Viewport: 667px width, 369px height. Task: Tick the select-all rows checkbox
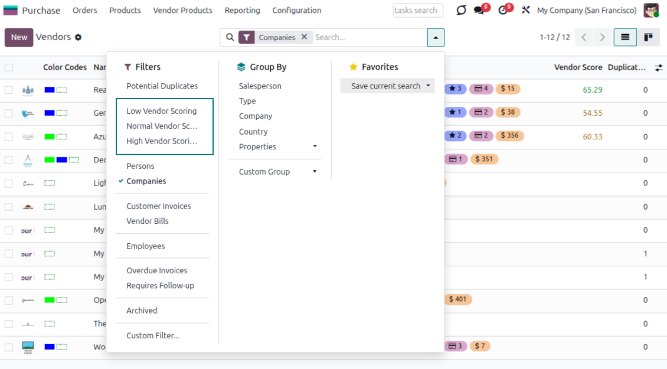[x=9, y=67]
